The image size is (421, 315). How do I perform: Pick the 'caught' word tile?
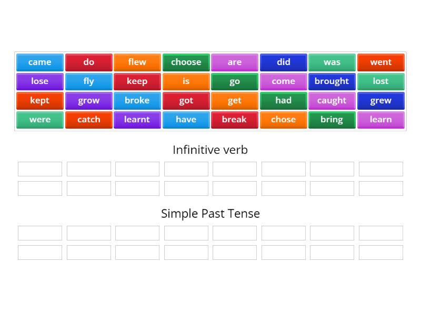(332, 101)
